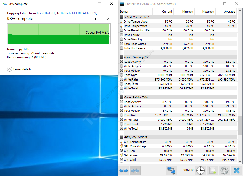
Task: Click the circle icon beside Total Host Writes
Action: 121,44
